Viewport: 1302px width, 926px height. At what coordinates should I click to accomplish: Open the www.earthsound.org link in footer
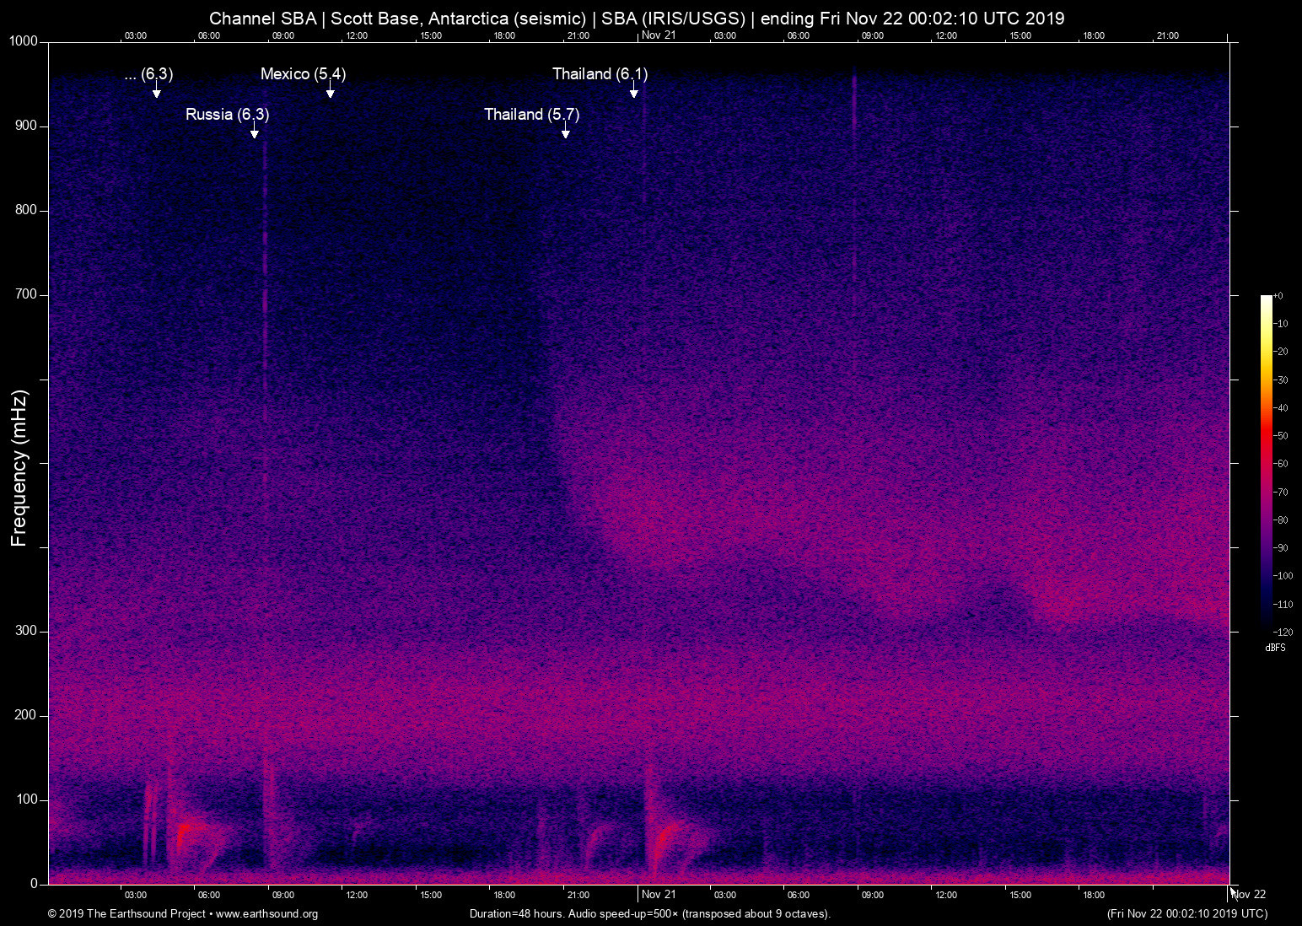point(266,913)
